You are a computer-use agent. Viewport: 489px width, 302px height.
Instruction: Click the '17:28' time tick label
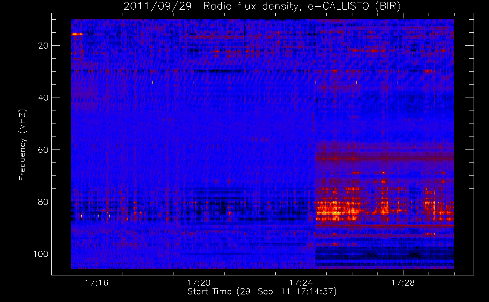coord(403,283)
